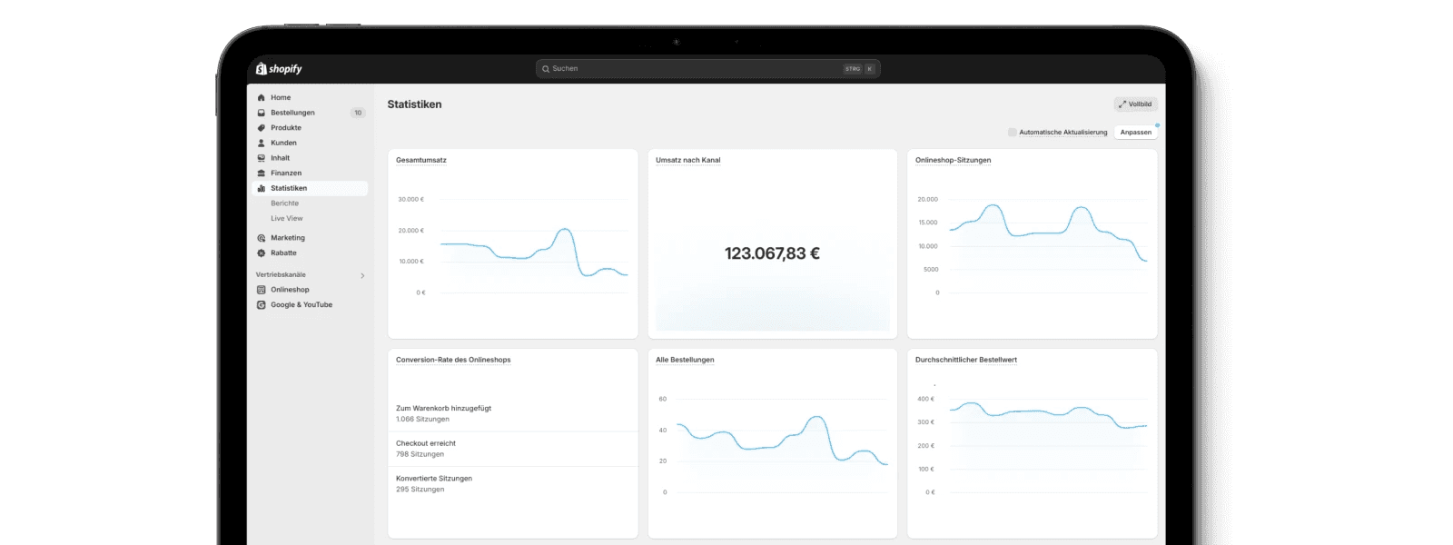Viewport: 1453px width, 545px height.
Task: Toggle Automatische Aktualisierung checkbox
Action: pyautogui.click(x=1013, y=133)
